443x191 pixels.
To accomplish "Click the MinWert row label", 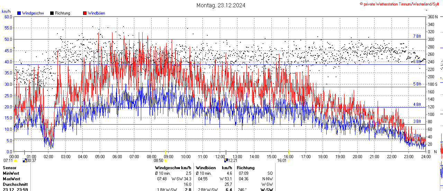I will click(11, 173).
